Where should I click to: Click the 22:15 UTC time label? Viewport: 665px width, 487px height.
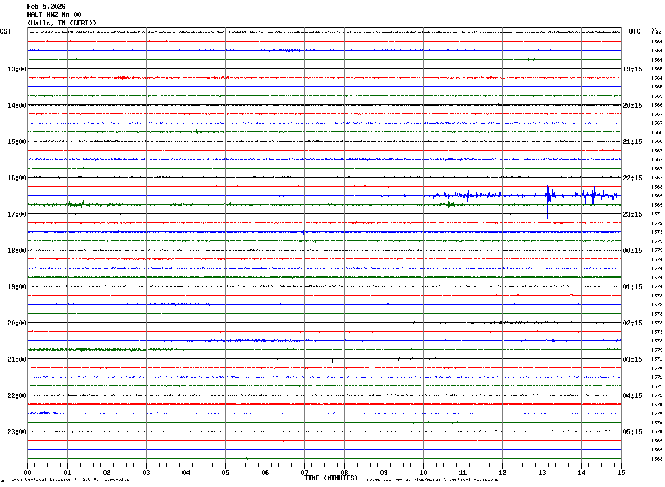pyautogui.click(x=633, y=178)
